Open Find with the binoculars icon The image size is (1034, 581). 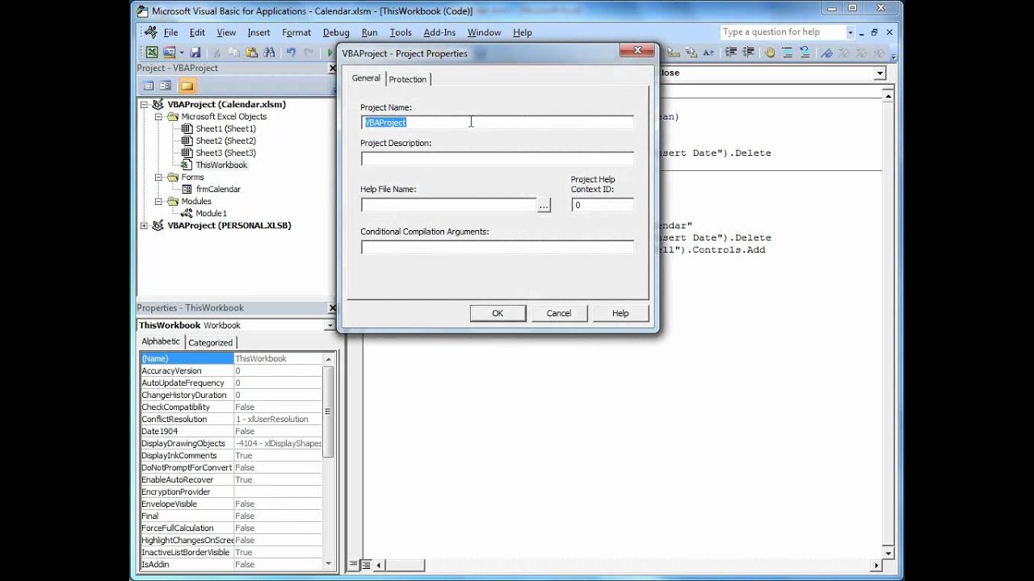[269, 52]
